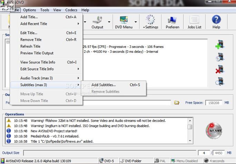Click the info icon for MediaInfoLib initialized
The width and height of the screenshot is (236, 164).
coord(9,136)
